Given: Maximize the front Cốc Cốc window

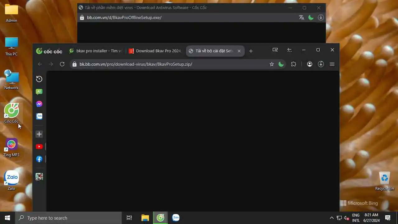Looking at the screenshot, I should tap(318, 50).
